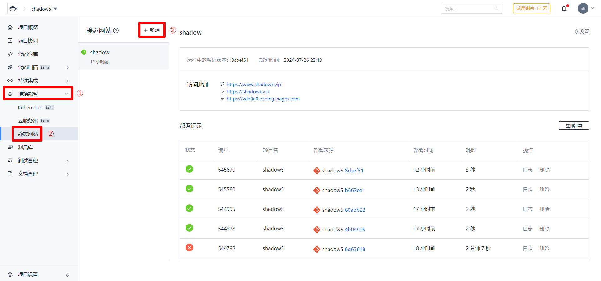Screen dimensions: 601x281
Task: Click success status icon for deployment 545670
Action: [x=189, y=169]
